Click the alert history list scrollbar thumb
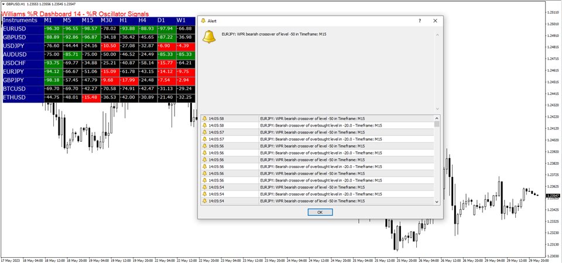This screenshot has width=562, height=263. pos(437,124)
